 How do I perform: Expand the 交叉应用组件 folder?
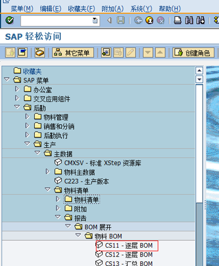17,98
